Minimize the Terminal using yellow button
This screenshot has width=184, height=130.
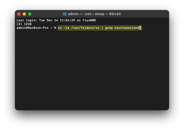pos(24,14)
